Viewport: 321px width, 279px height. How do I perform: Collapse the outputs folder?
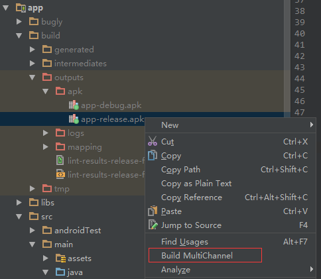32,78
